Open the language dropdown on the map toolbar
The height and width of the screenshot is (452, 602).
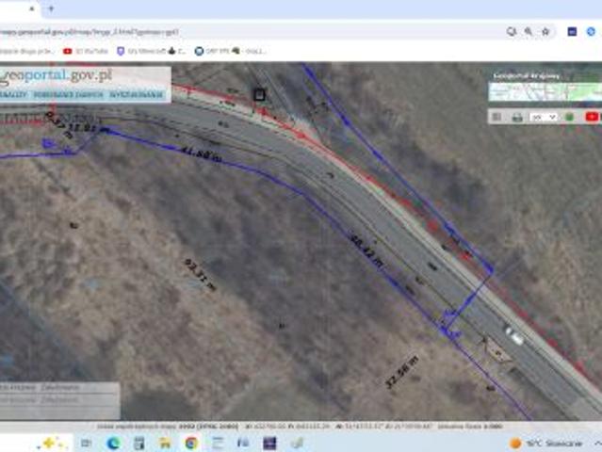pos(543,117)
